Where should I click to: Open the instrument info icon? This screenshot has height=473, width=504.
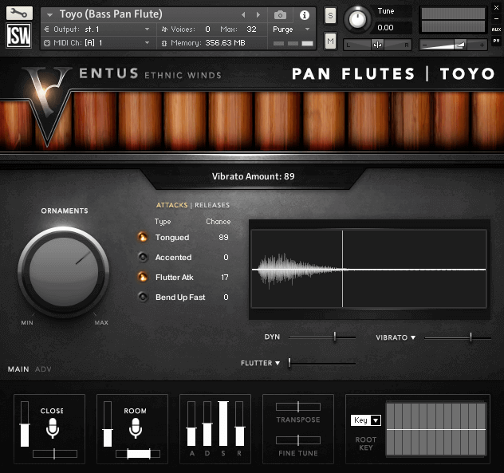coord(304,15)
